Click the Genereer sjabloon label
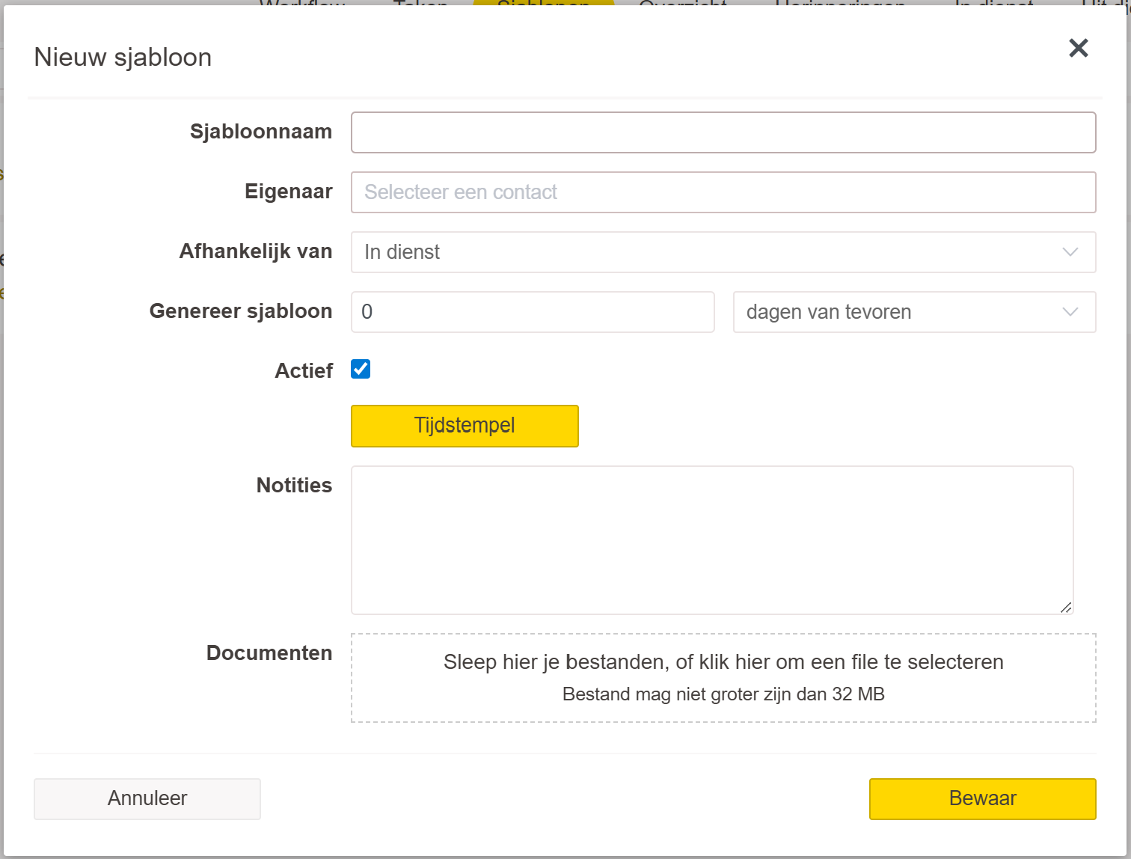The height and width of the screenshot is (859, 1131). 240,311
